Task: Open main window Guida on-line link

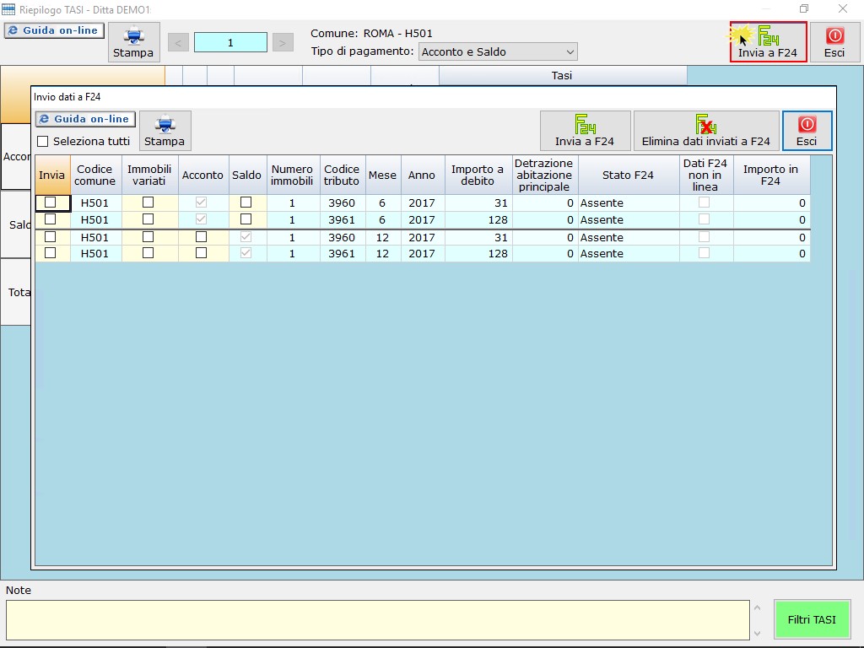Action: pyautogui.click(x=54, y=30)
